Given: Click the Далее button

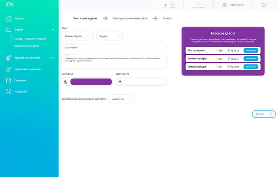Looking at the screenshot, I should pyautogui.click(x=264, y=114).
